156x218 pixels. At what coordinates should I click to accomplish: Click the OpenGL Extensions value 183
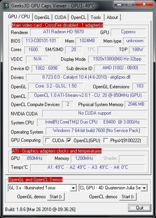140,86
